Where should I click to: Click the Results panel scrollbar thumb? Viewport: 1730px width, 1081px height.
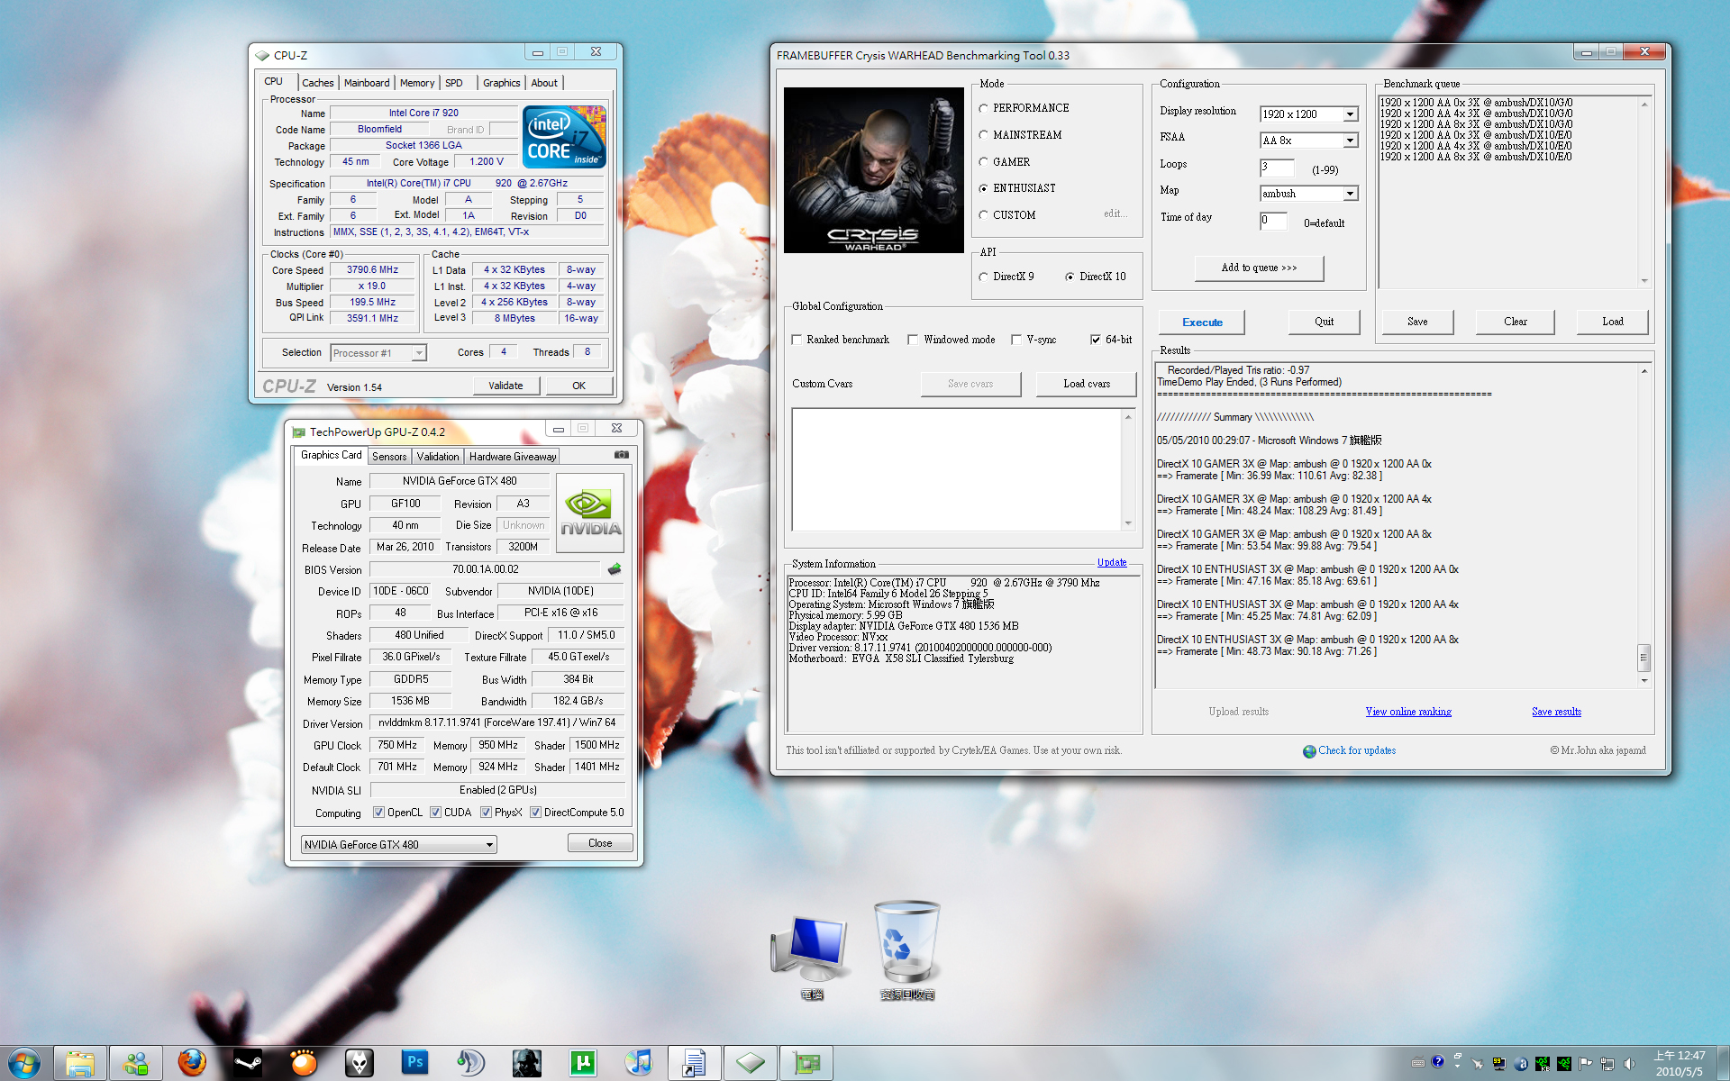click(1643, 658)
